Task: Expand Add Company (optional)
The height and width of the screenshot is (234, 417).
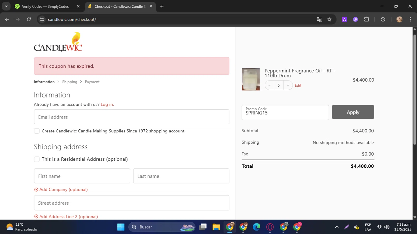Action: click(x=61, y=190)
